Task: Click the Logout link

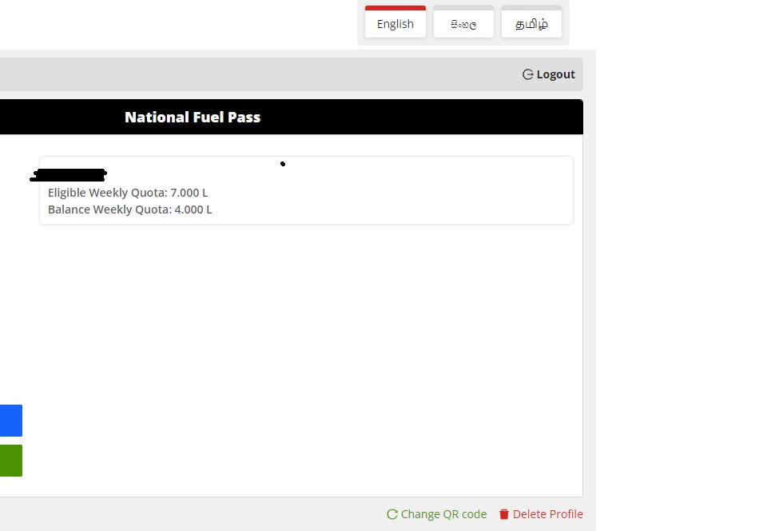Action: [x=548, y=74]
